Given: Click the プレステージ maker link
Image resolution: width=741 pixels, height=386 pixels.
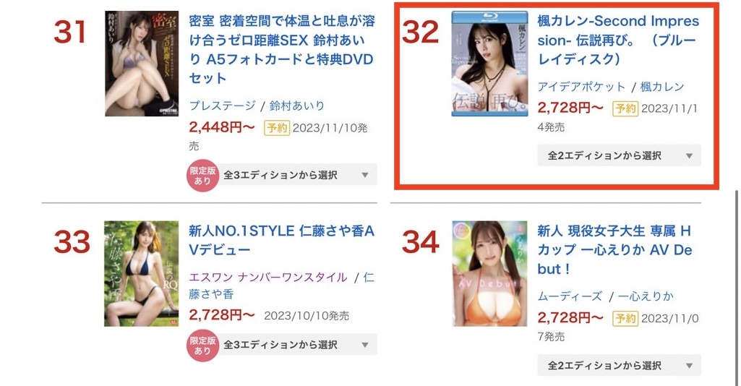Looking at the screenshot, I should pos(222,106).
